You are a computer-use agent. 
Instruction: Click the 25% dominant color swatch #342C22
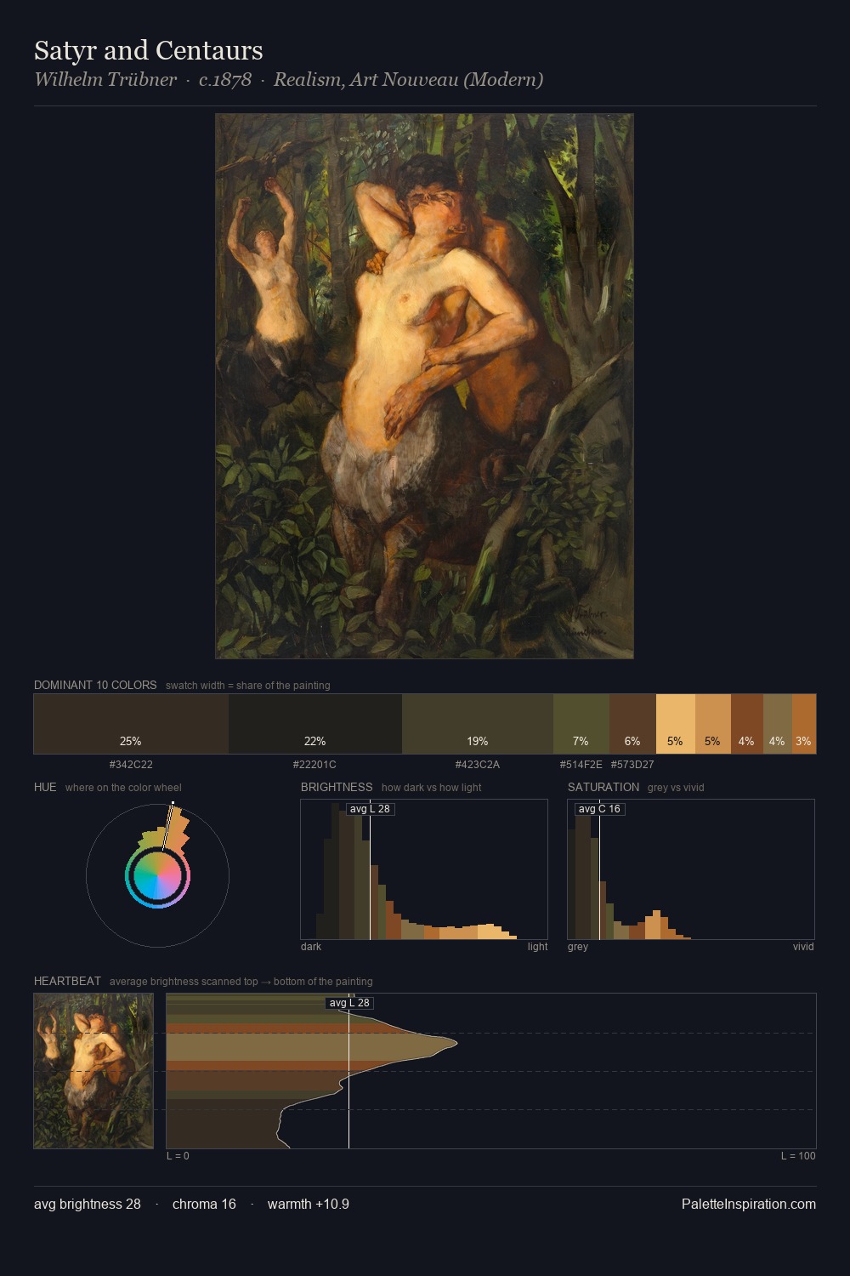(131, 724)
